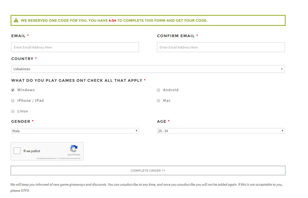Click into the Confirm Email field

[x=221, y=47]
